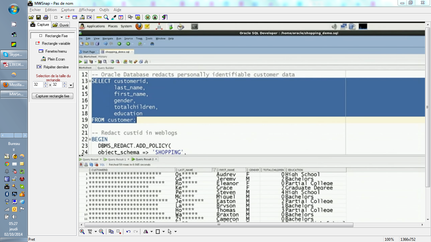Expand the Bureau toolbar chevron

coord(14,149)
